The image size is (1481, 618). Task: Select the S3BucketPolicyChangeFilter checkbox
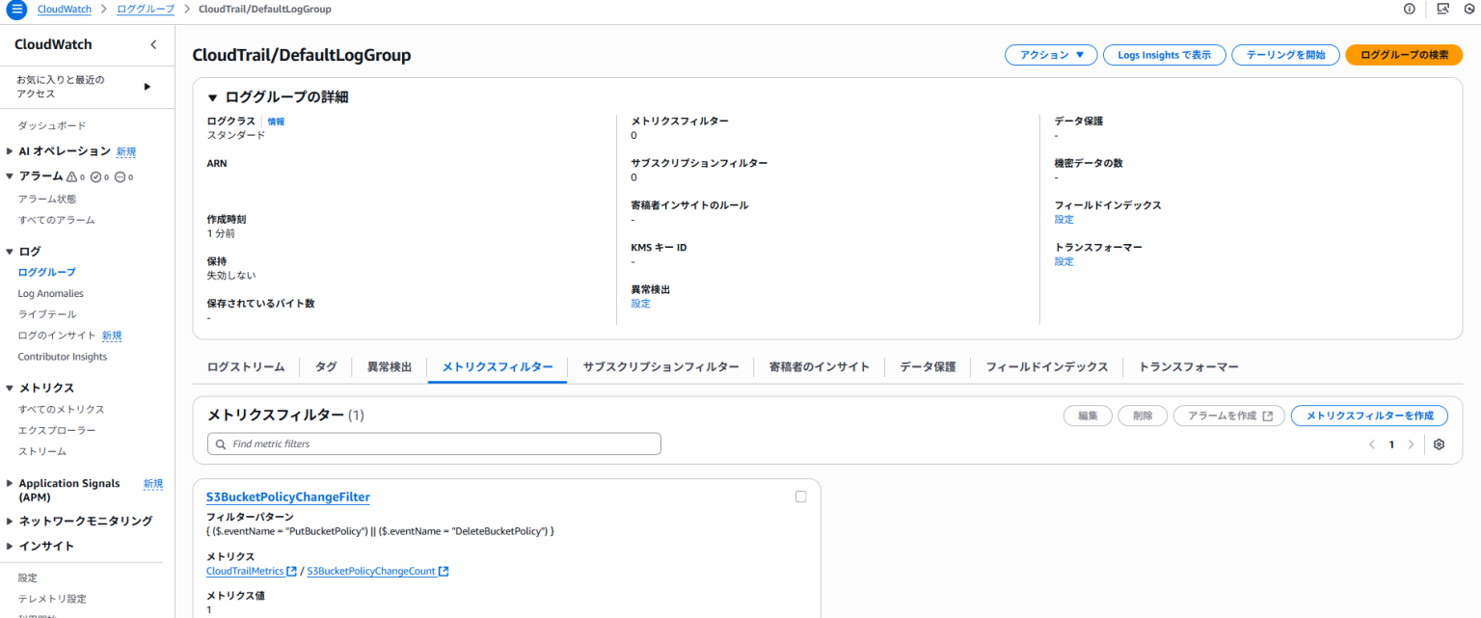coord(800,497)
